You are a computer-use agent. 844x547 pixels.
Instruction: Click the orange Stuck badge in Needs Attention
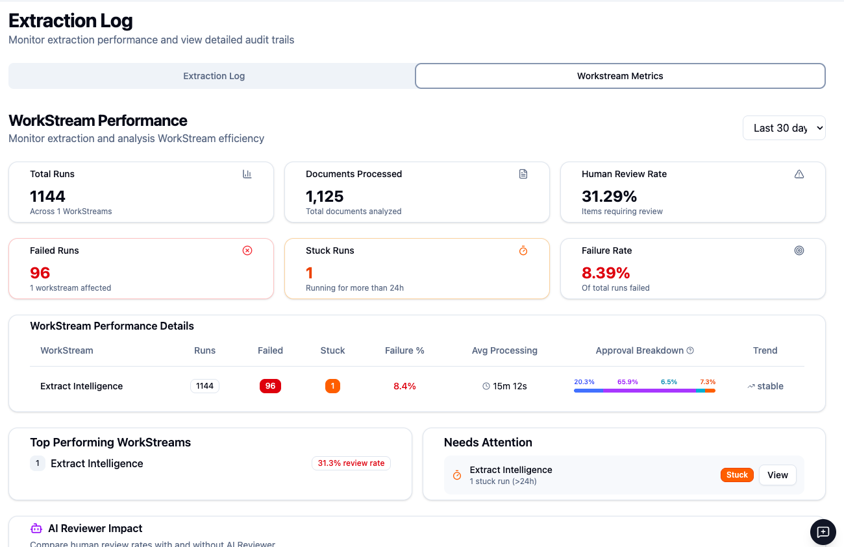[x=737, y=475]
